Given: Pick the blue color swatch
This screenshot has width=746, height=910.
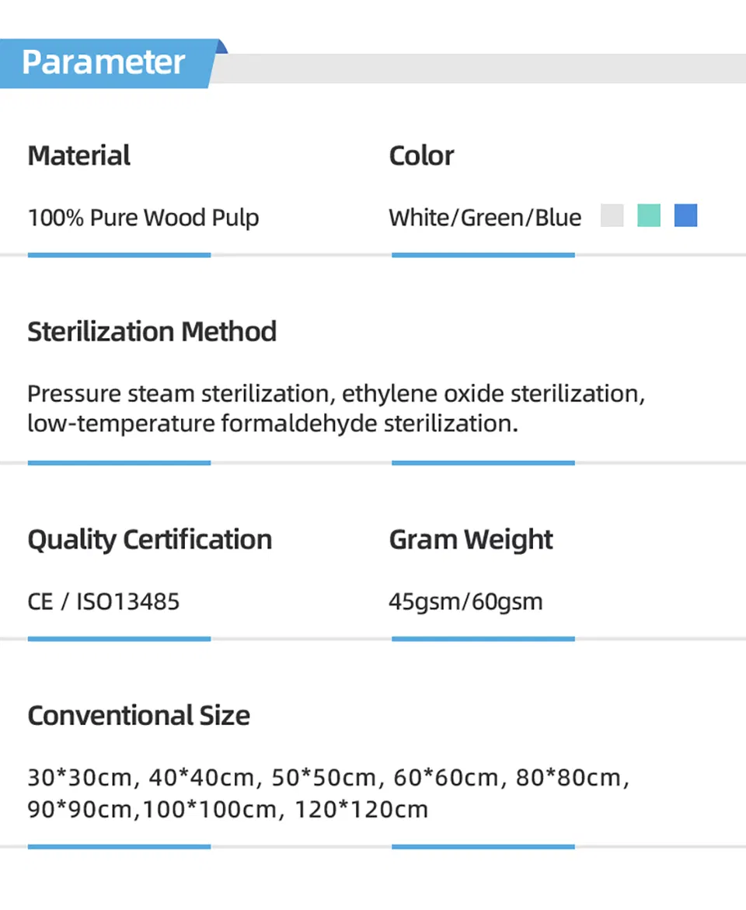Looking at the screenshot, I should tap(685, 215).
